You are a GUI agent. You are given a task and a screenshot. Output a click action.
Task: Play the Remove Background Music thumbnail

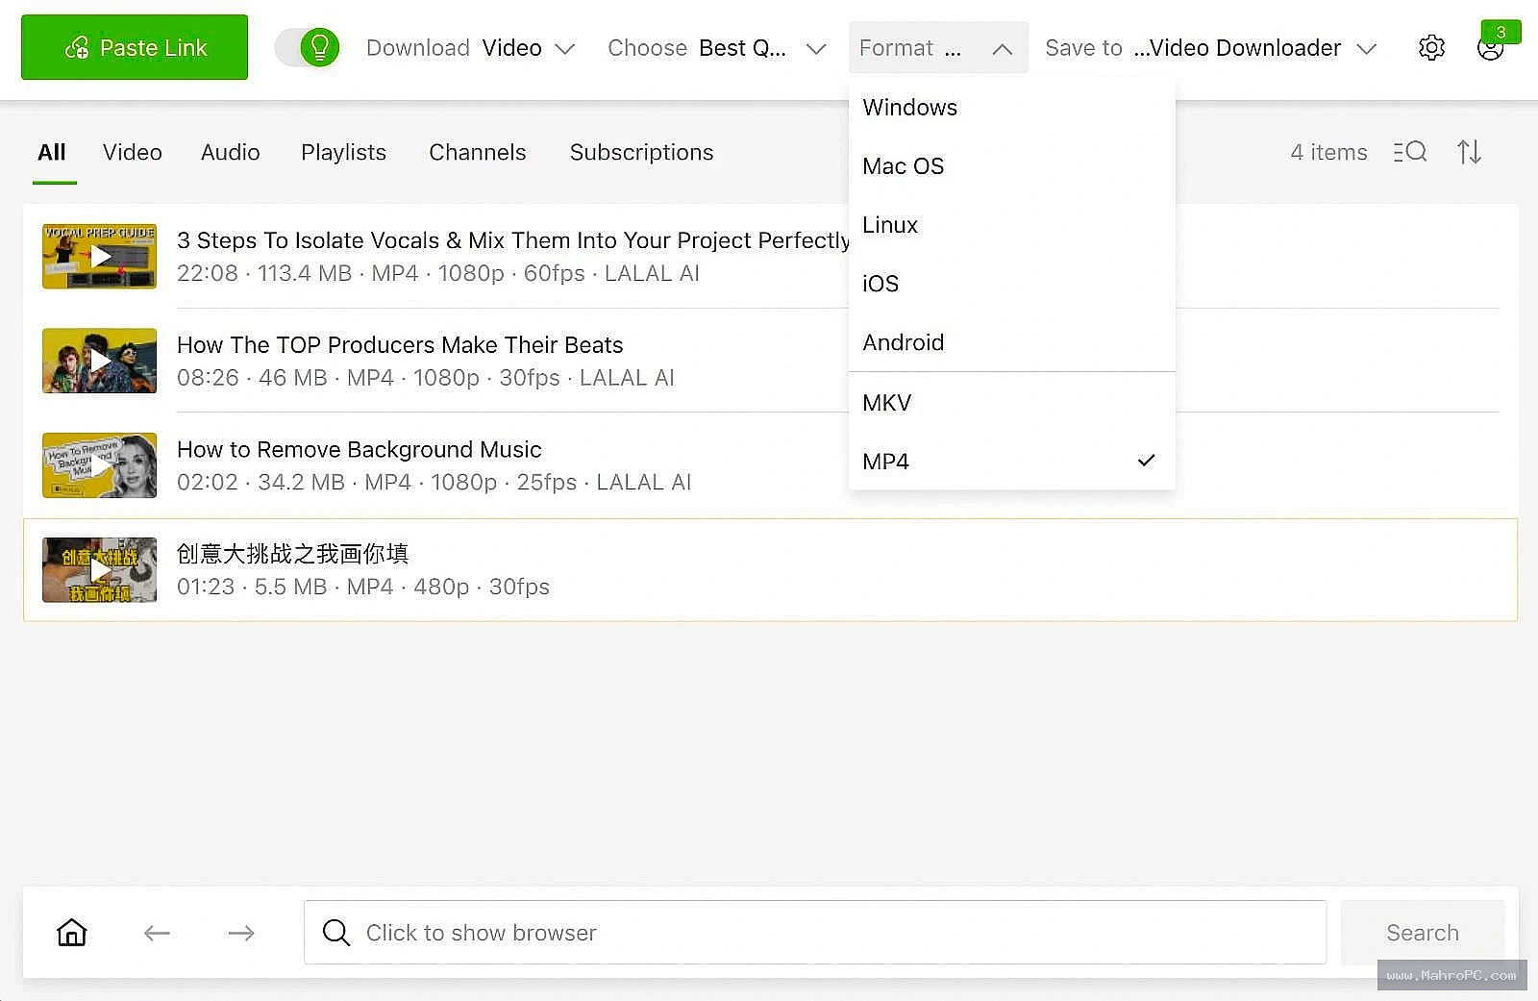click(x=99, y=465)
